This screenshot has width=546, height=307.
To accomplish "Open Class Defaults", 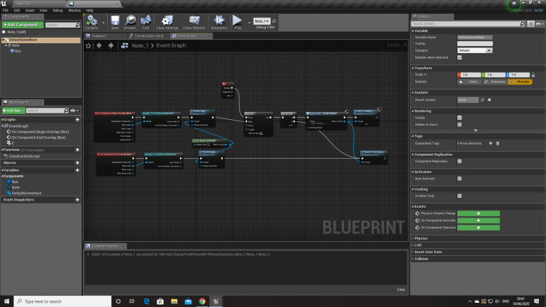I will click(x=194, y=22).
